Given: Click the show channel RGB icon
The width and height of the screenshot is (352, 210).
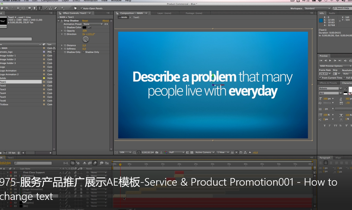Looking at the screenshot, I should [165, 152].
